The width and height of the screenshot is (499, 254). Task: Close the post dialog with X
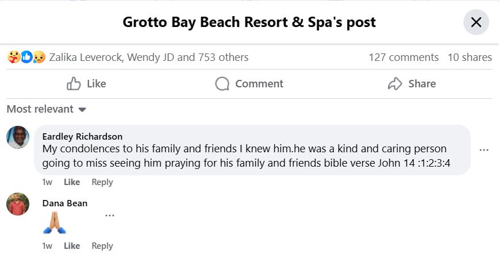pyautogui.click(x=476, y=22)
